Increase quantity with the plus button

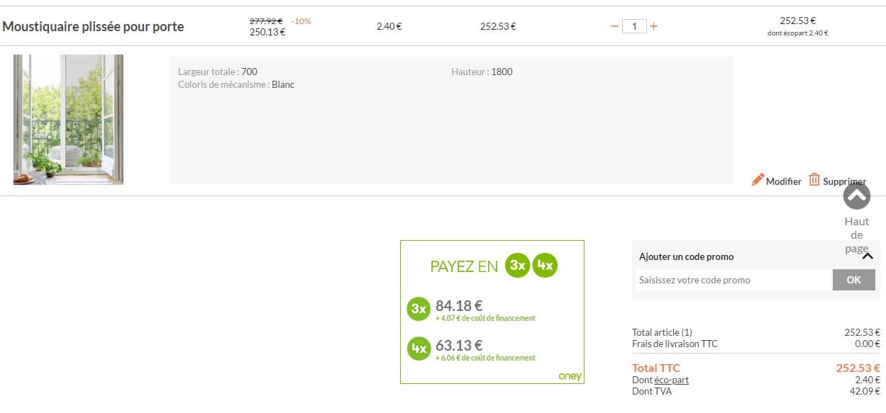point(653,27)
